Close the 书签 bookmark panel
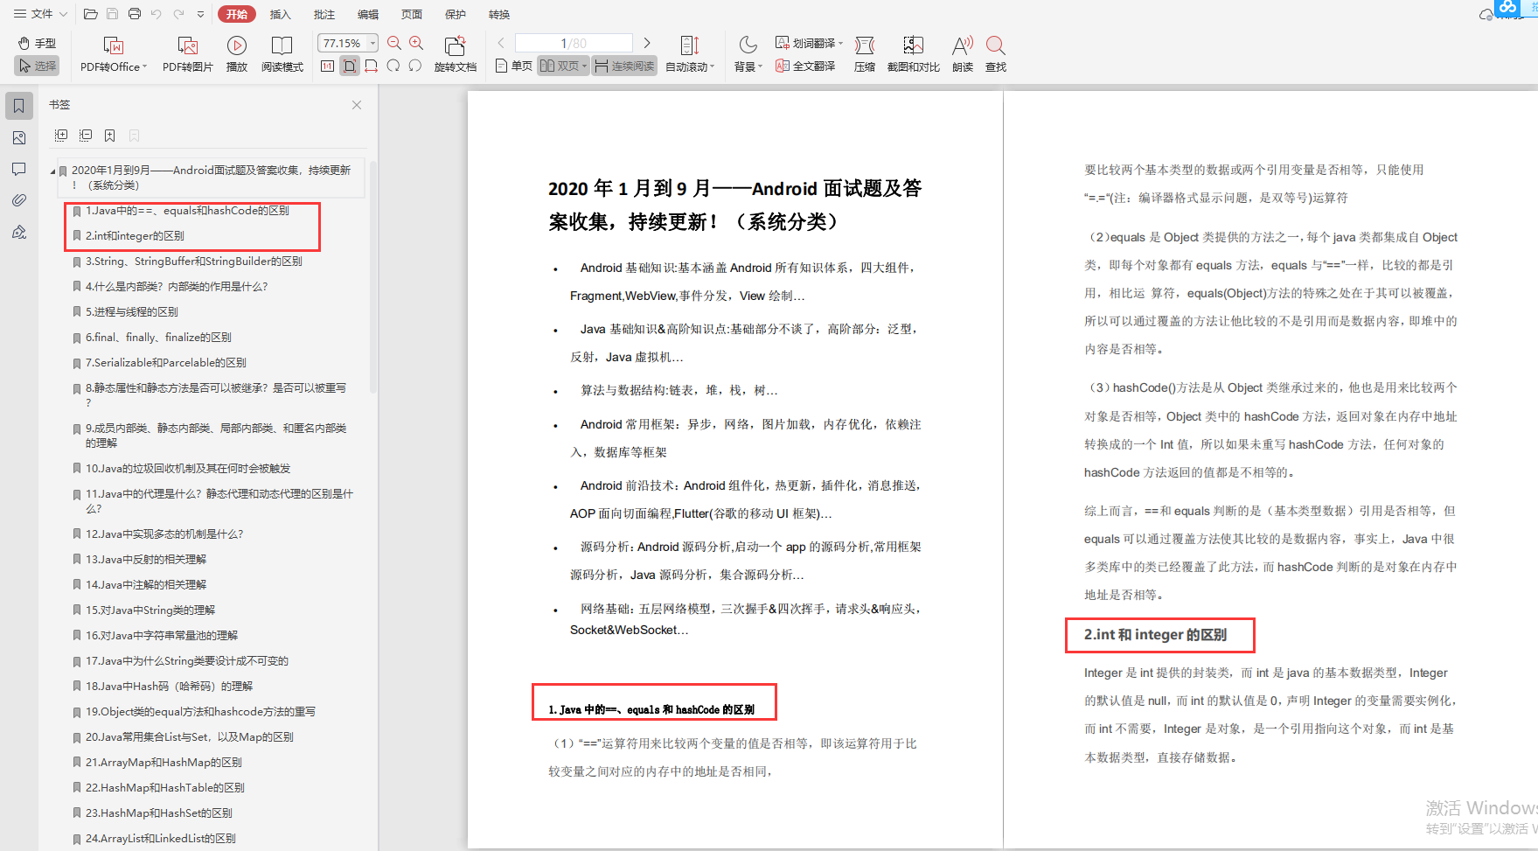The height and width of the screenshot is (851, 1538). [x=357, y=105]
